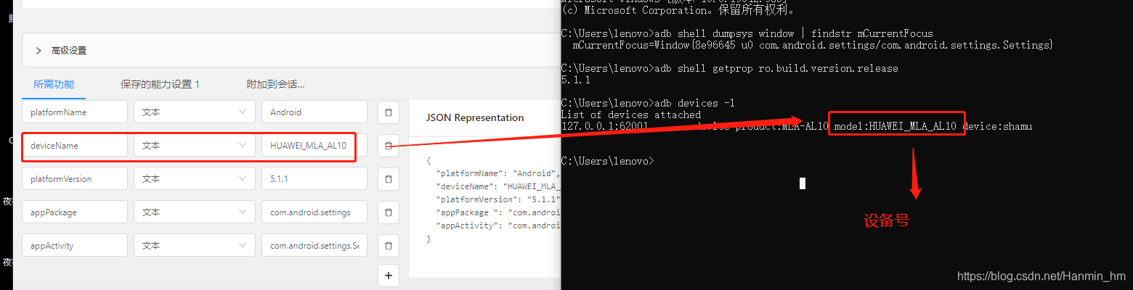Open type dropdown for platformVersion

[x=195, y=179]
